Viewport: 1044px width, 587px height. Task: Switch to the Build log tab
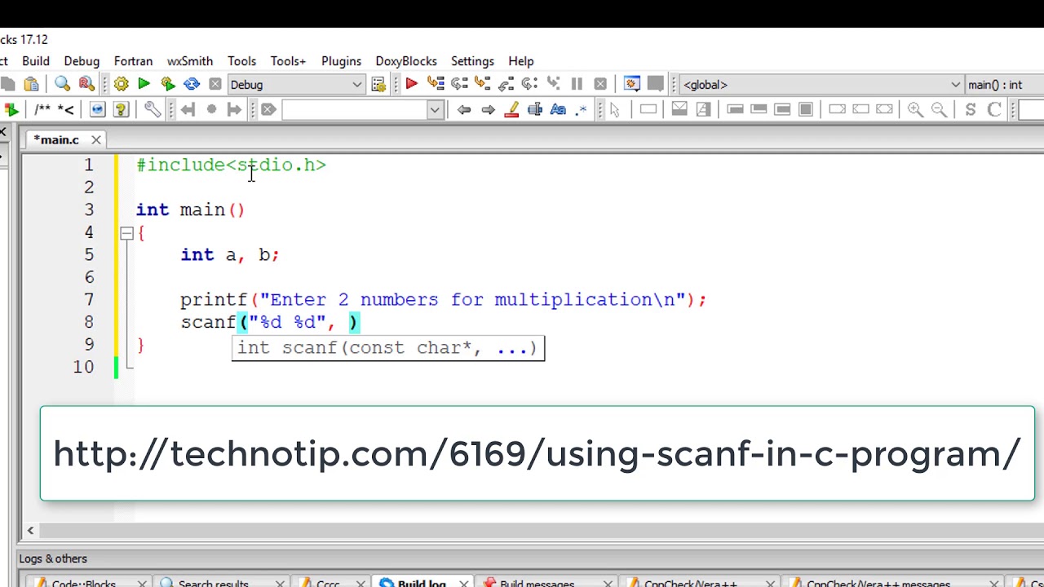click(422, 582)
